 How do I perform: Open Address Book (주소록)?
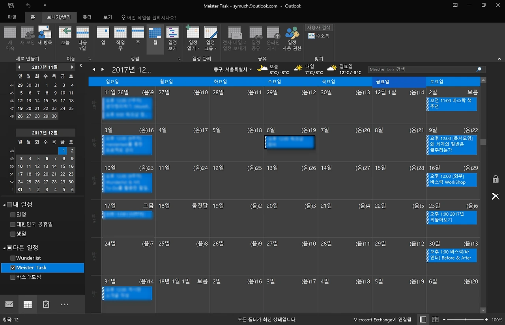click(319, 35)
